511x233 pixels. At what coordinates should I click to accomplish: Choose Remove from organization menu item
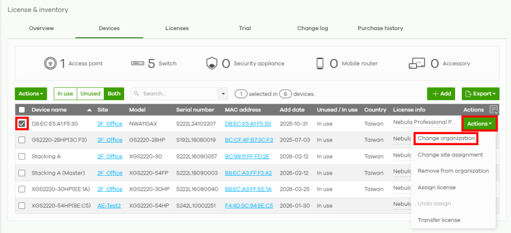click(453, 171)
